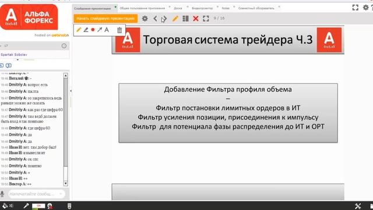Open the Notes tab
Screen dimensions: 373x210
click(226, 8)
